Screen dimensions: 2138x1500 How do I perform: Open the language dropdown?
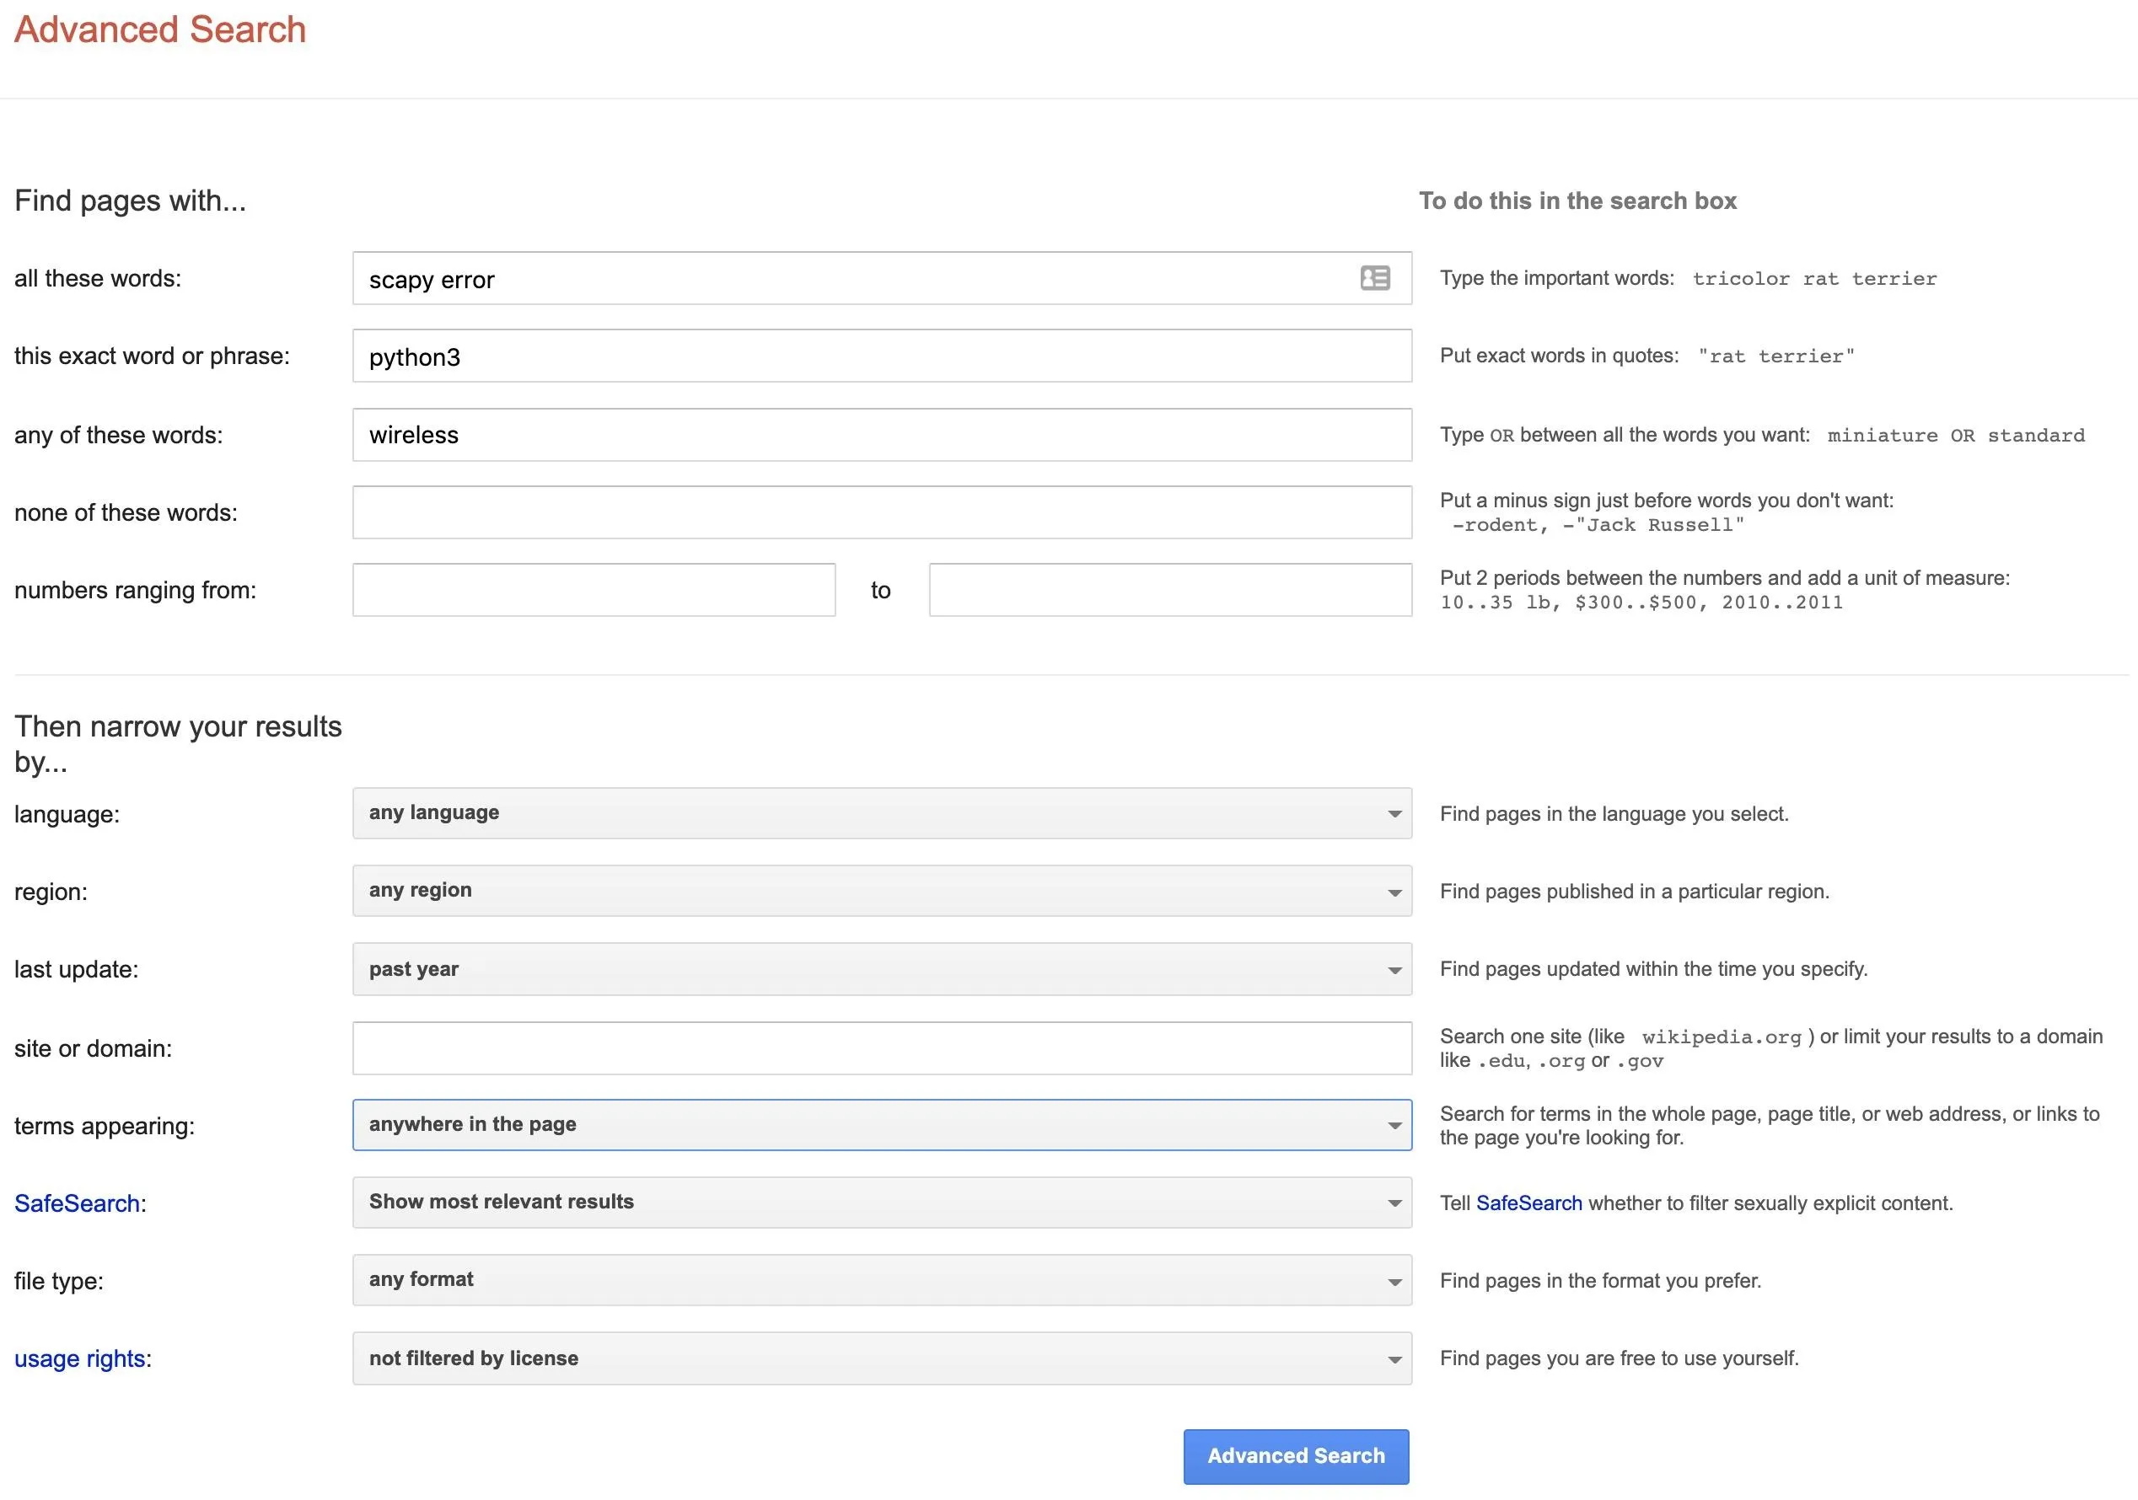click(881, 813)
